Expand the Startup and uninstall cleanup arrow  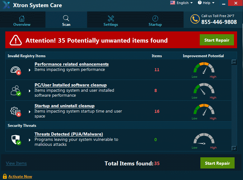[x=30, y=111]
